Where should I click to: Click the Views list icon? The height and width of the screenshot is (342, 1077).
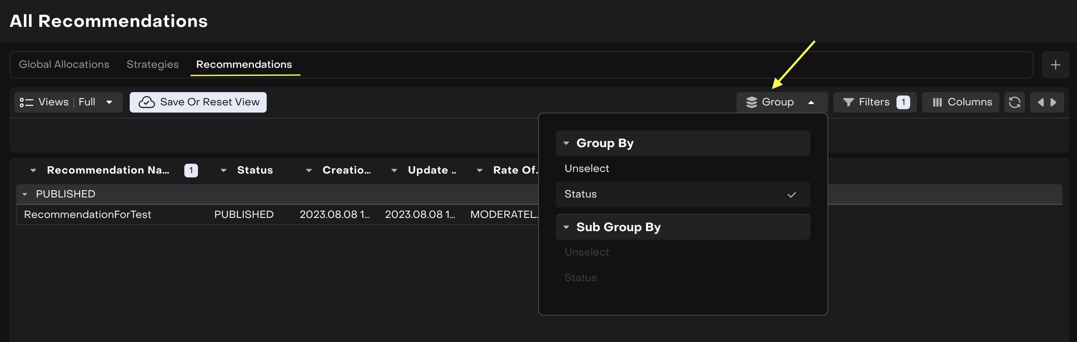pos(26,102)
